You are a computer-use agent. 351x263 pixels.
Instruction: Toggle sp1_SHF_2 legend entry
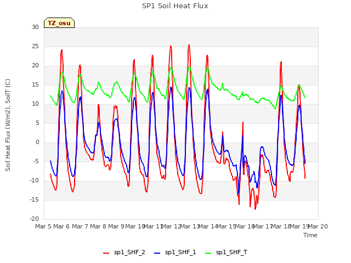click(x=124, y=253)
